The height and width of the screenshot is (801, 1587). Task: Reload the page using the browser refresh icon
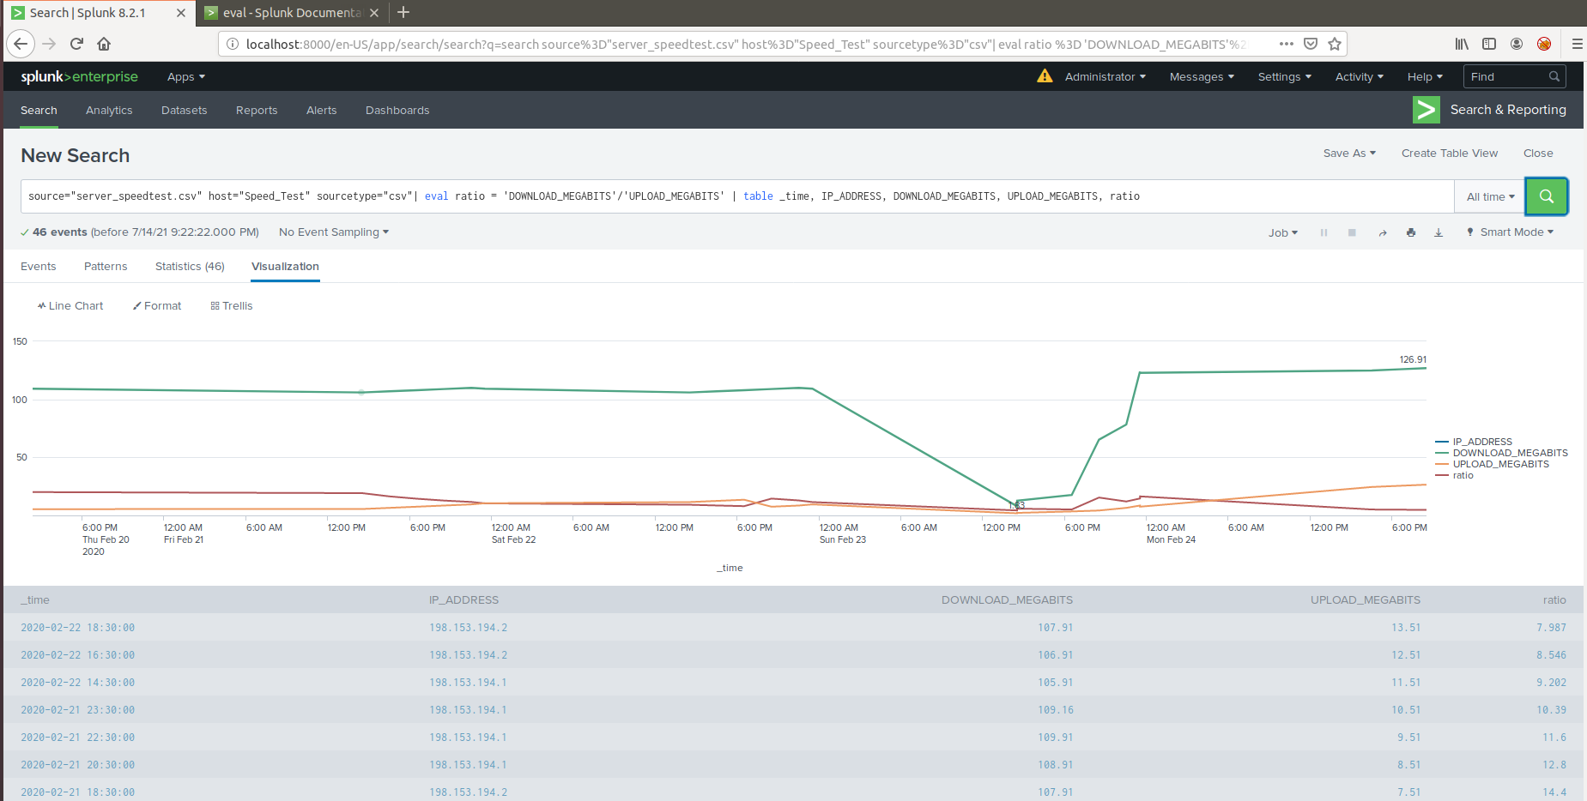[76, 44]
